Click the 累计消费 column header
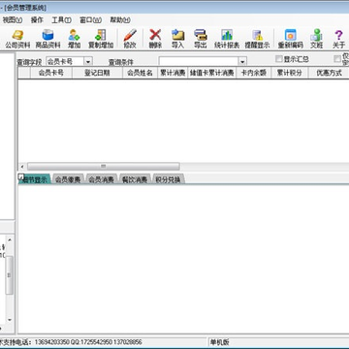 point(173,73)
